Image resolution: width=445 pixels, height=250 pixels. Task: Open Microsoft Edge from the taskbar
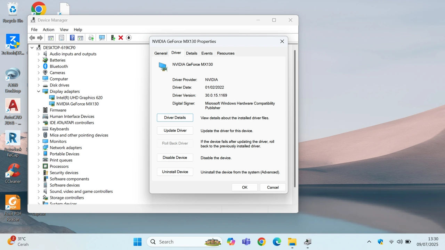pyautogui.click(x=277, y=242)
